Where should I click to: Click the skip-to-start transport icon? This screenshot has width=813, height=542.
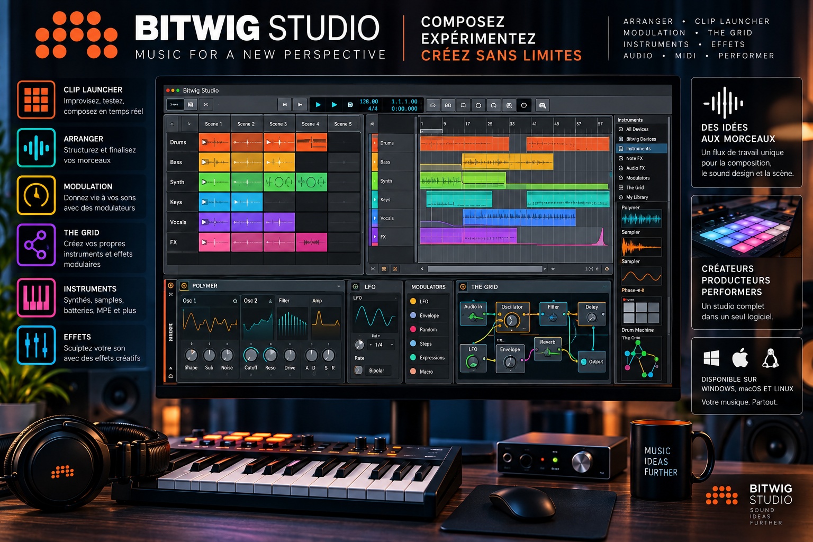tap(285, 105)
